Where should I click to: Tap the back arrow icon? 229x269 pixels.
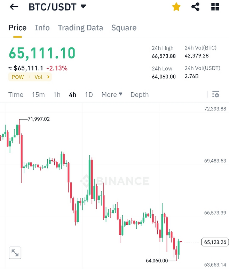pos(14,7)
